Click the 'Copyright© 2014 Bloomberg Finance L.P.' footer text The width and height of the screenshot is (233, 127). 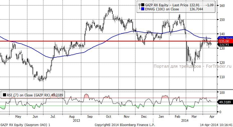[x=125, y=125]
